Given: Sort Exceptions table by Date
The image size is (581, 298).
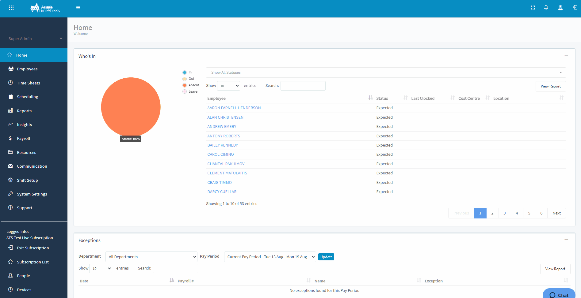Looking at the screenshot, I should tap(127, 281).
